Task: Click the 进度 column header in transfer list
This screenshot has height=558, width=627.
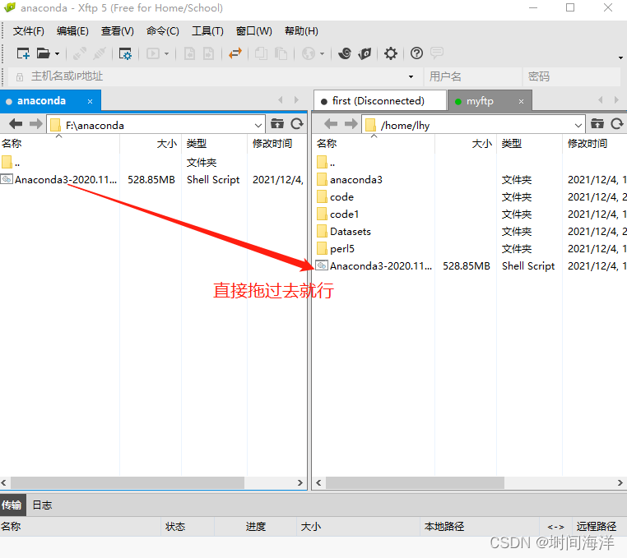Action: 256,527
